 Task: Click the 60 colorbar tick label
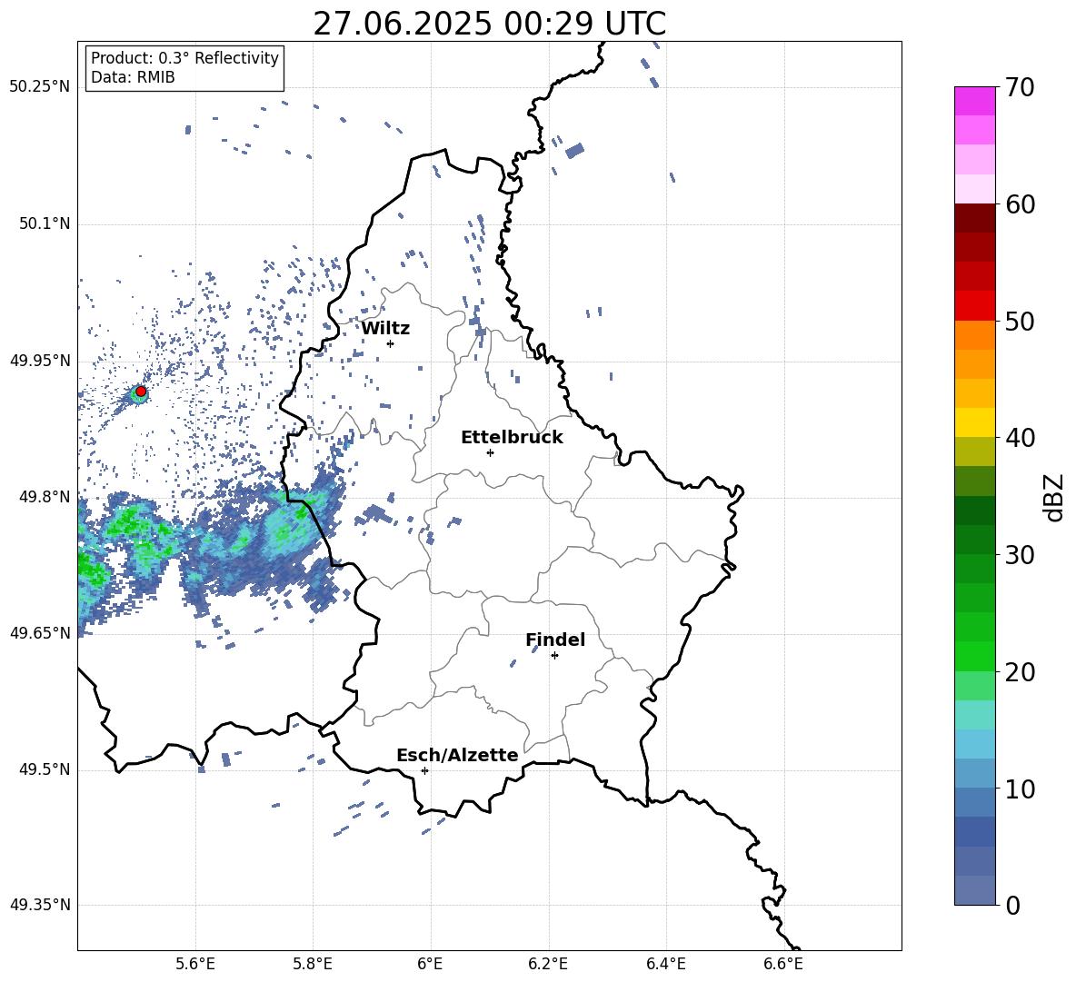click(x=1019, y=204)
